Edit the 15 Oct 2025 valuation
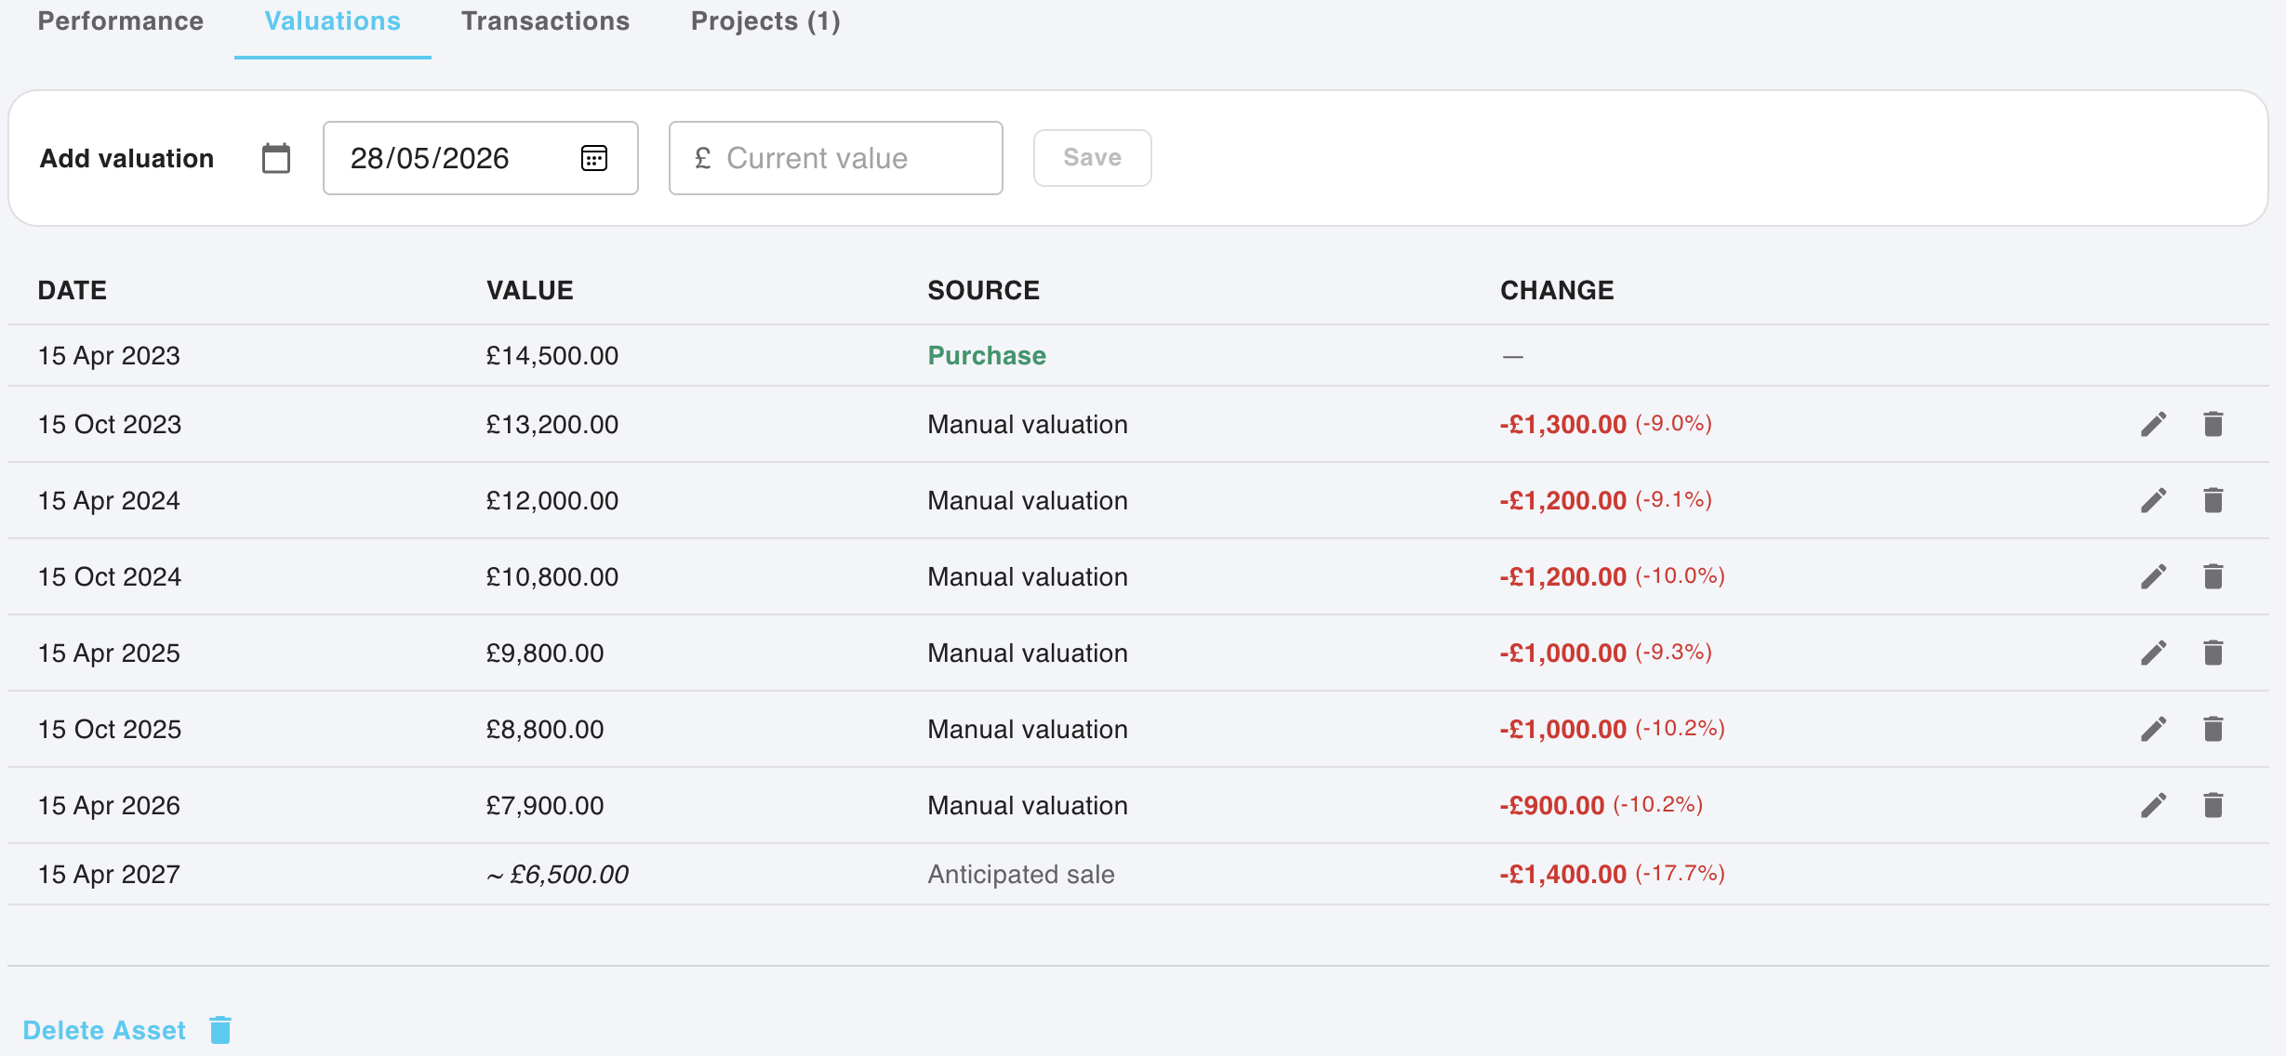The height and width of the screenshot is (1056, 2286). (x=2153, y=730)
